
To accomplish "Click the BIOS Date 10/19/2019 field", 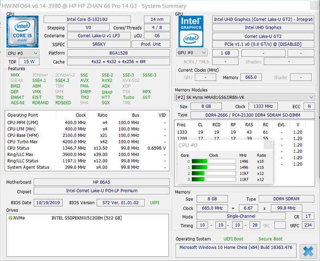I will (x=48, y=203).
